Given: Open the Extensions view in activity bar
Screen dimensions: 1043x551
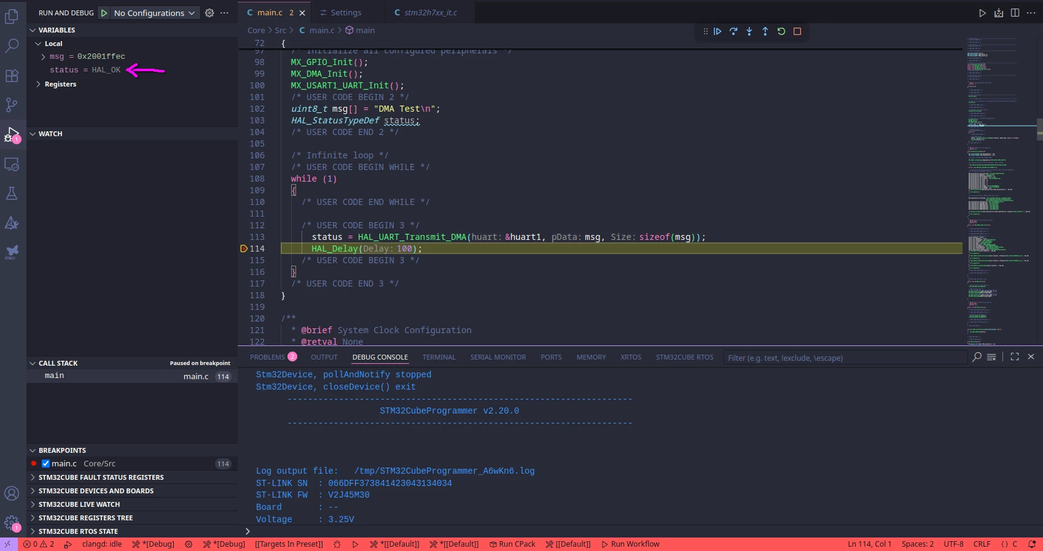Looking at the screenshot, I should tap(12, 75).
